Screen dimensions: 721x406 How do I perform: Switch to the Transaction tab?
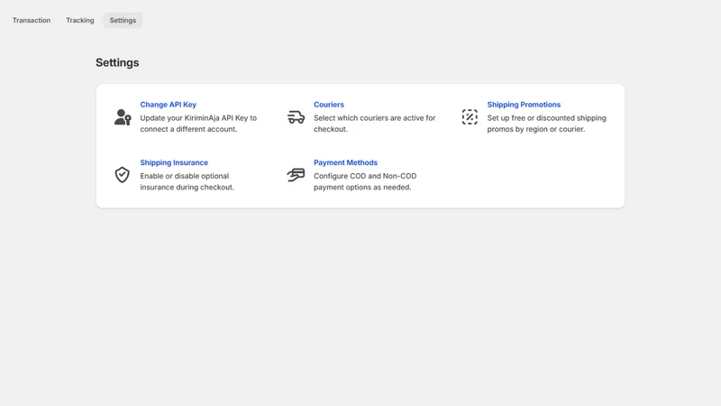32,20
